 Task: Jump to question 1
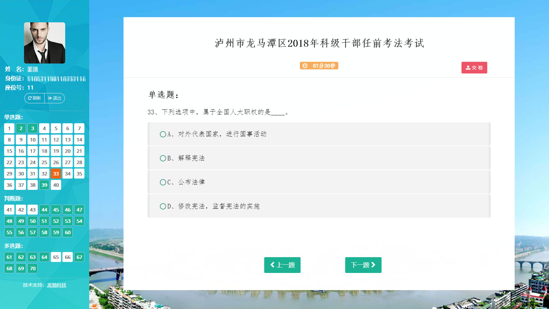[x=9, y=128]
